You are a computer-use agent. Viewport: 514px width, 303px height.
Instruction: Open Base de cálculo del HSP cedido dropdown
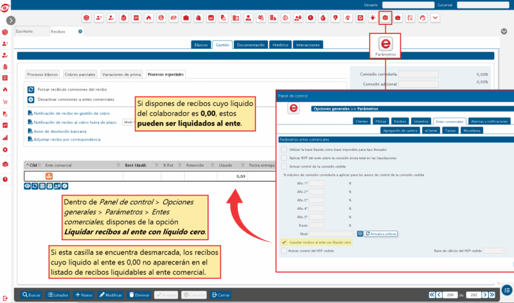pyautogui.click(x=495, y=251)
